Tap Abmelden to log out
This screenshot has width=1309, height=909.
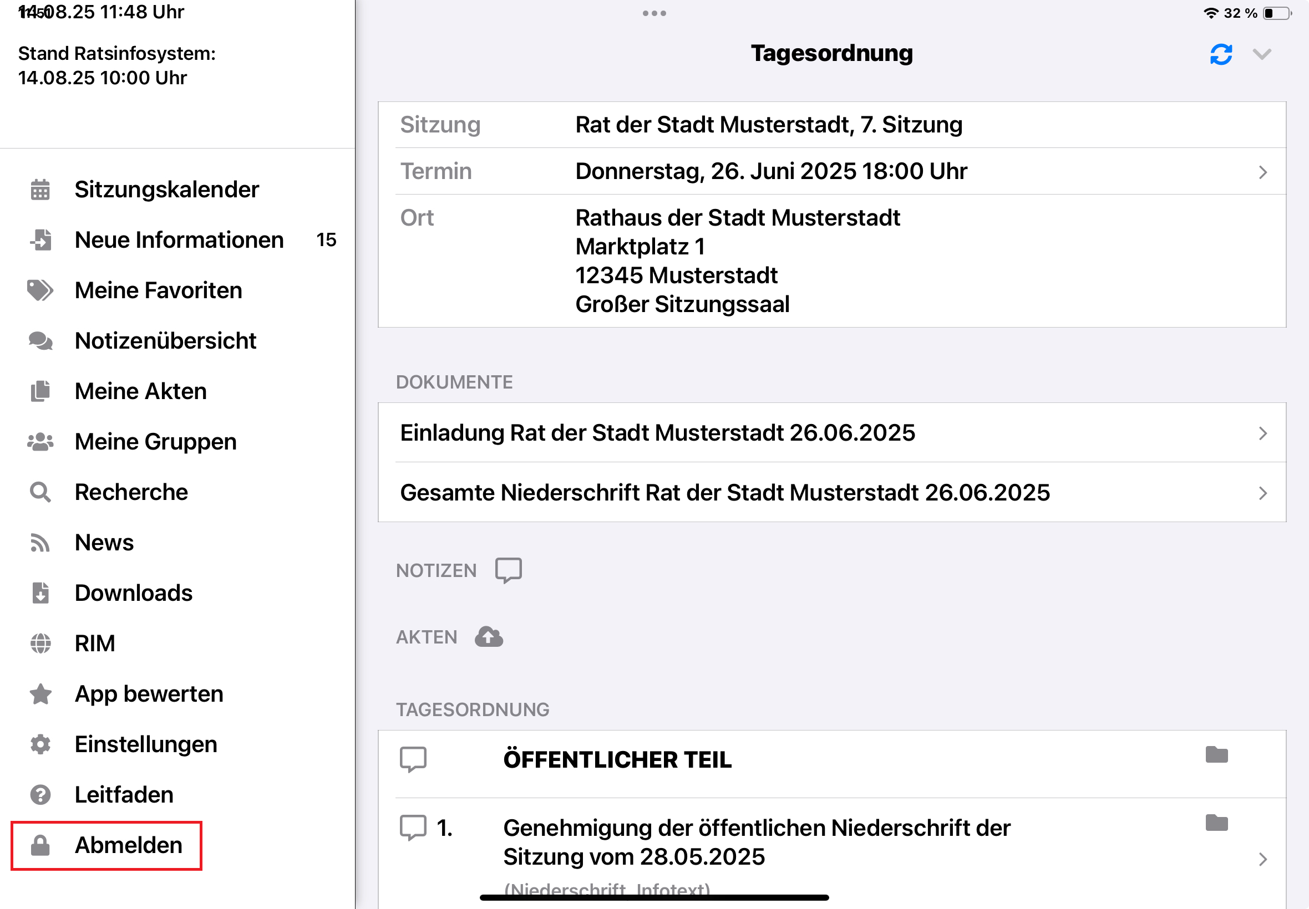tap(128, 845)
